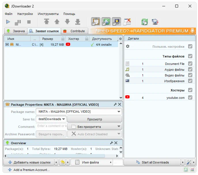Click the Rapidgator premium banner
This screenshot has height=175, width=198.
(142, 31)
